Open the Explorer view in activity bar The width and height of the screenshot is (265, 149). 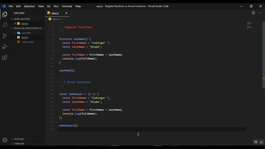coord(5,14)
